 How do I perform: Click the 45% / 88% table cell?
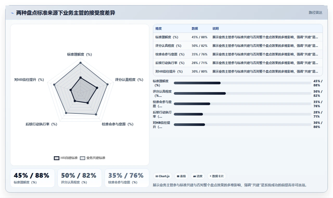click(x=200, y=37)
